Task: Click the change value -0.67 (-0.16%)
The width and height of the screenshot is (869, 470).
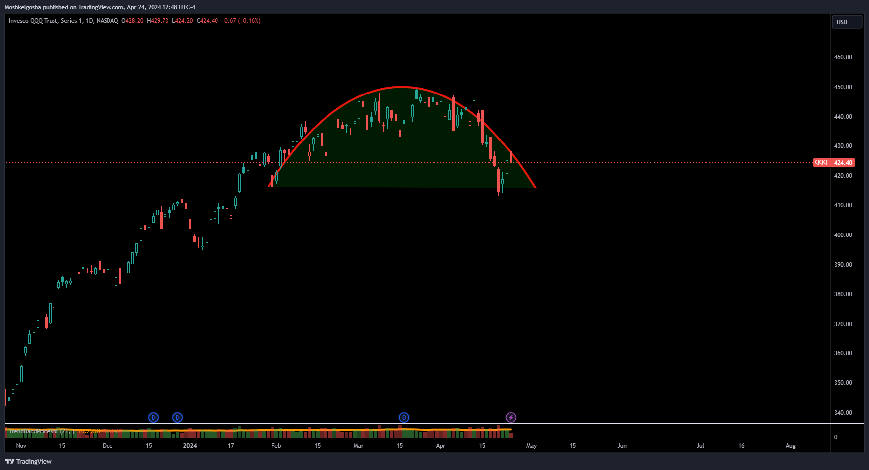Action: [241, 21]
